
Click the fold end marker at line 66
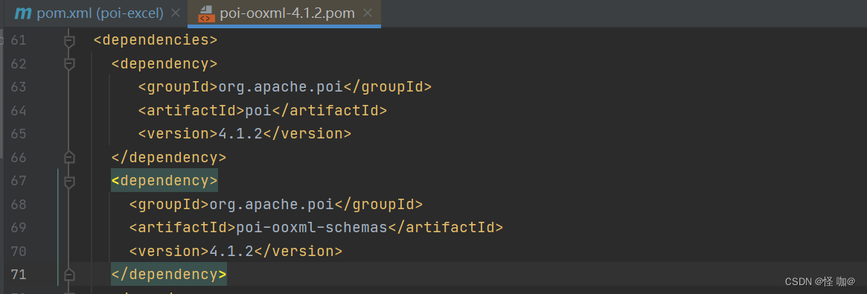[x=69, y=158]
